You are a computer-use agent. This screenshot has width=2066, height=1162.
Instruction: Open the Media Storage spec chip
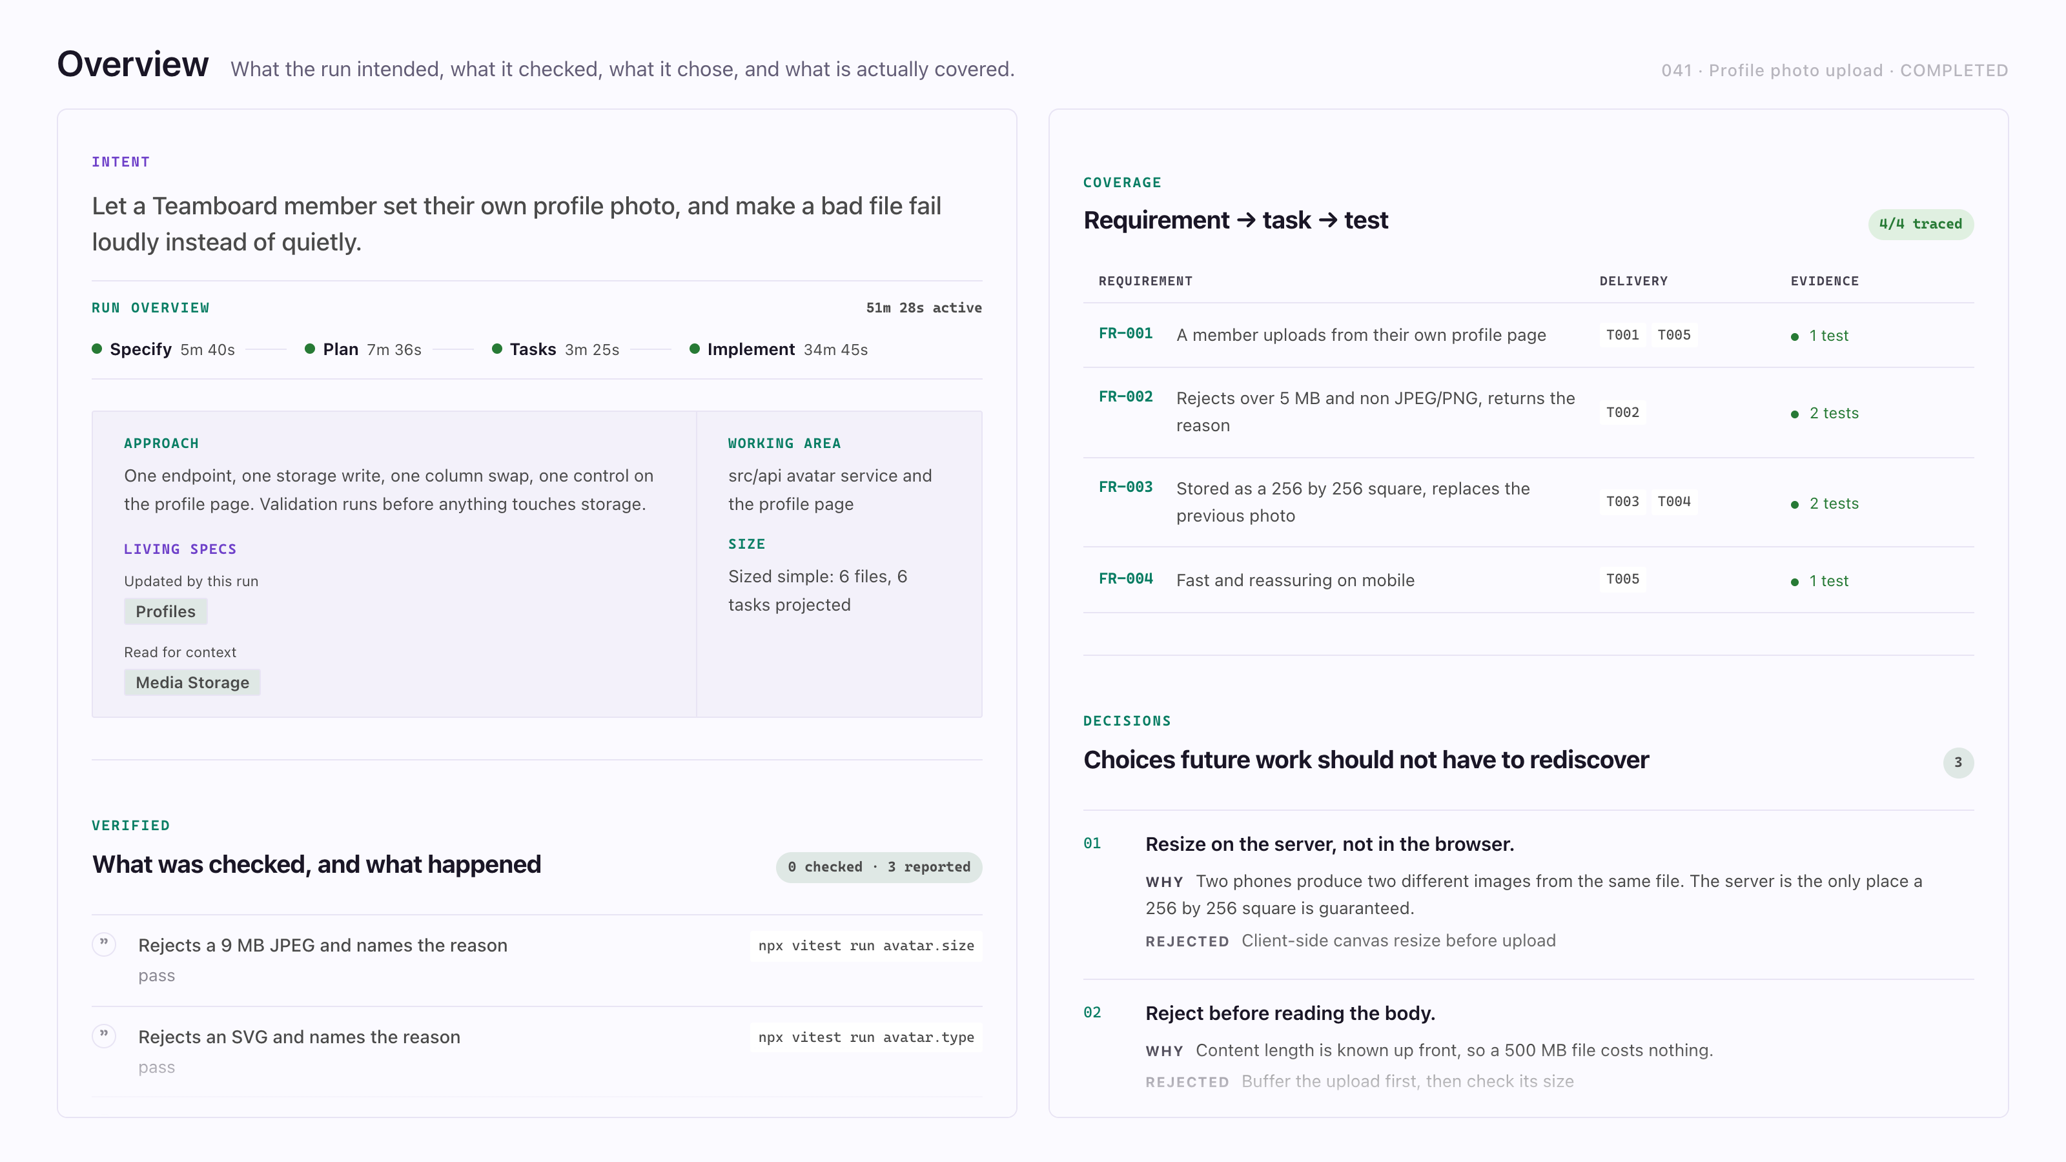192,682
